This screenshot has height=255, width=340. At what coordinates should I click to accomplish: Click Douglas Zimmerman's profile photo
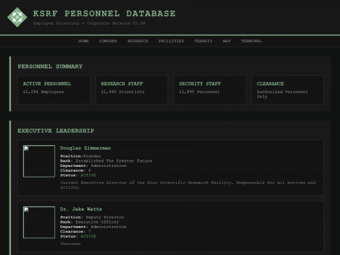(x=39, y=161)
